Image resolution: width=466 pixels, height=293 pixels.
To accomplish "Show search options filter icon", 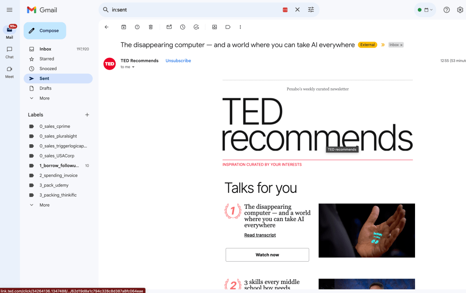I will [311, 10].
